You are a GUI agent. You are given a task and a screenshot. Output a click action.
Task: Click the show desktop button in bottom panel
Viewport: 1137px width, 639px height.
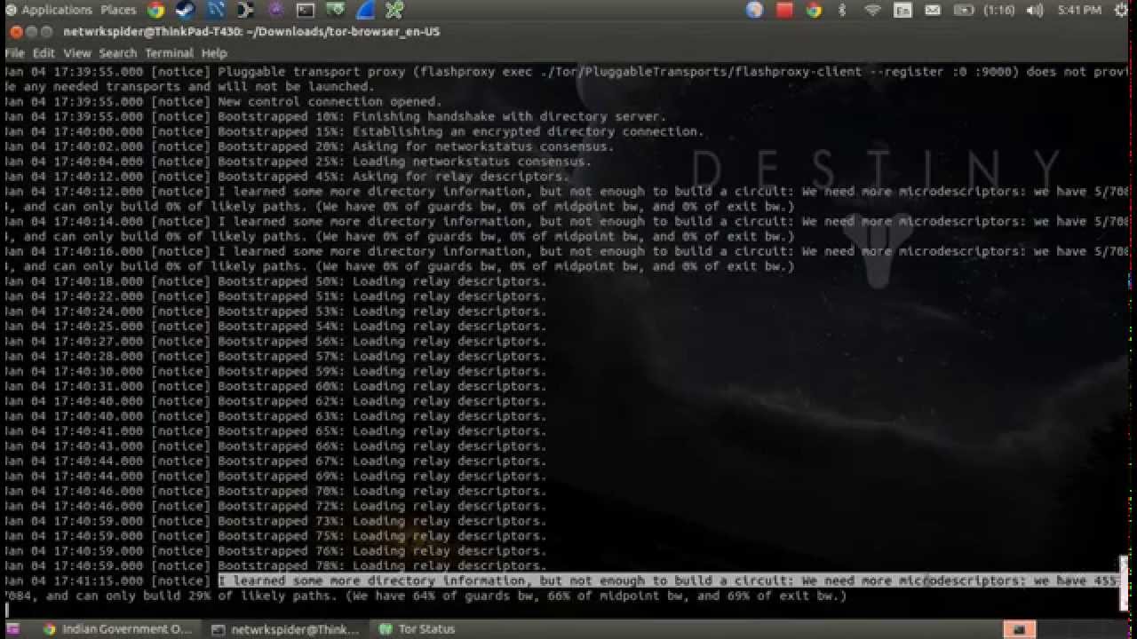[x=12, y=629]
